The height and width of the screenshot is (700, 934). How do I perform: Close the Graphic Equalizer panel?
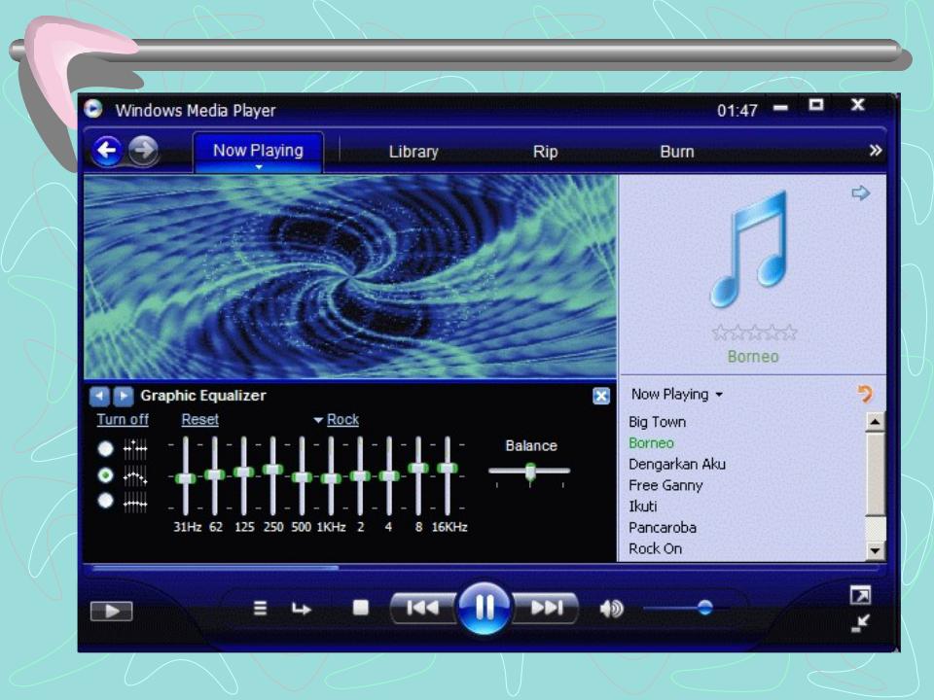pyautogui.click(x=601, y=396)
